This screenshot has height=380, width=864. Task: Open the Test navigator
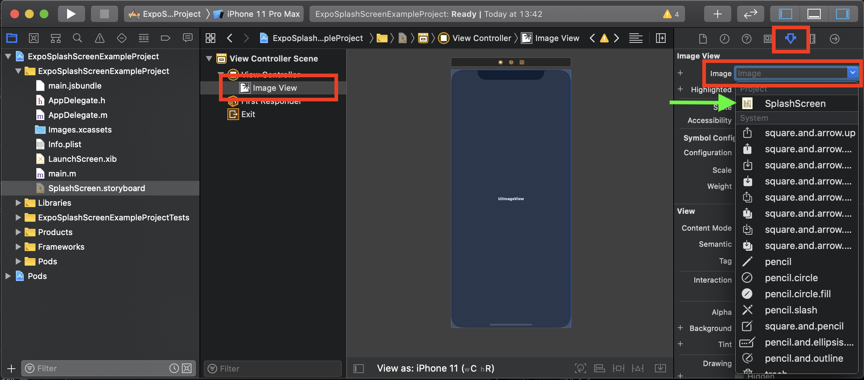click(122, 38)
